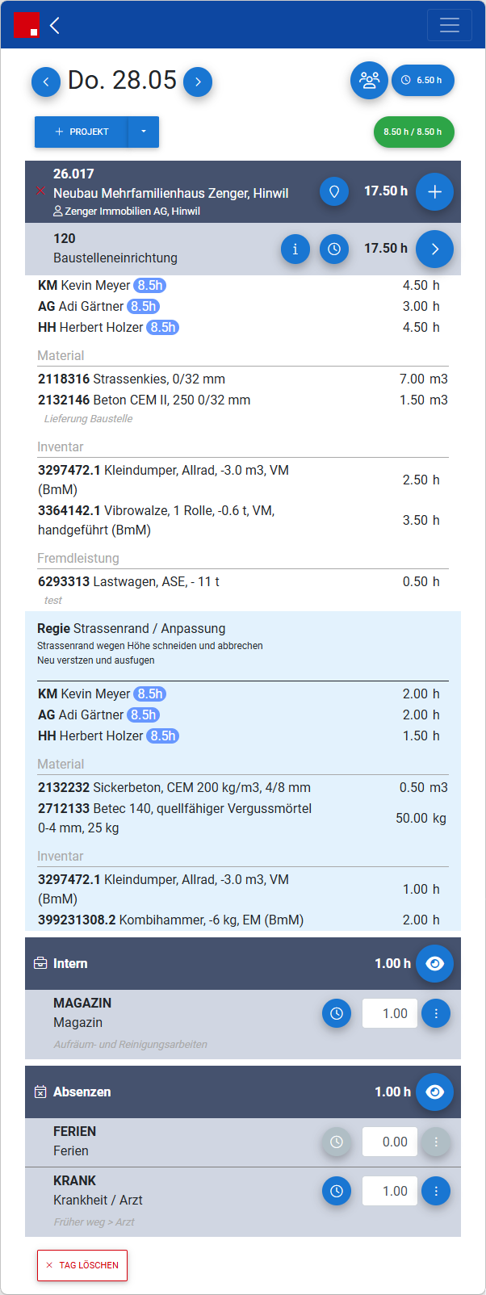Toggle visibility of the Absenzen section
The height and width of the screenshot is (1295, 486).
(434, 1092)
